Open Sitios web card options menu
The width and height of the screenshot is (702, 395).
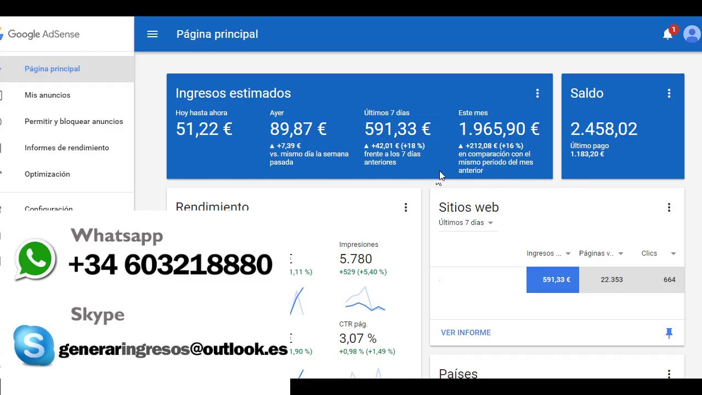point(669,207)
